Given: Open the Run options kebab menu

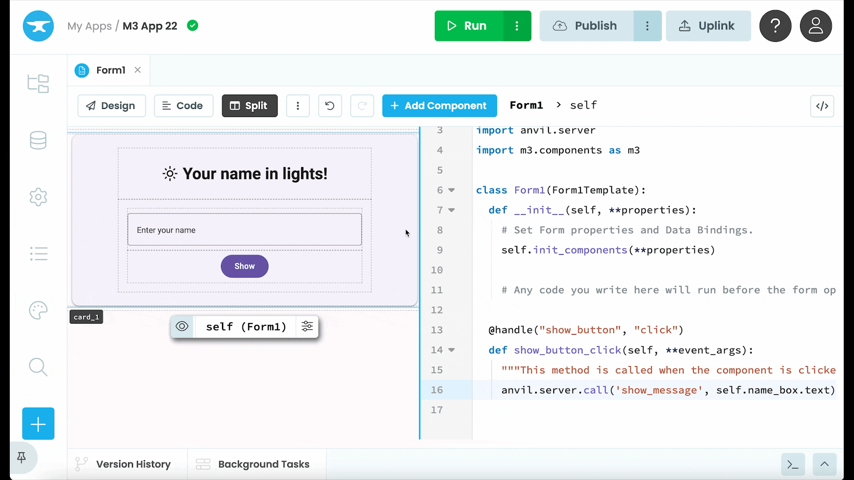Looking at the screenshot, I should pyautogui.click(x=517, y=26).
